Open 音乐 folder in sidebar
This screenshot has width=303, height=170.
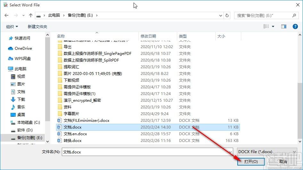pyautogui.click(x=18, y=107)
